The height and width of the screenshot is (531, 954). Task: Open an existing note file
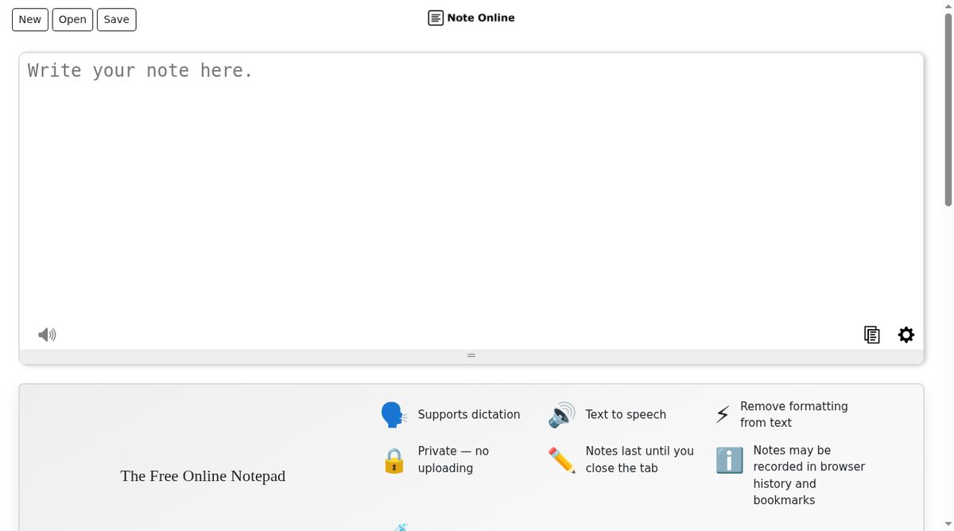coord(72,20)
